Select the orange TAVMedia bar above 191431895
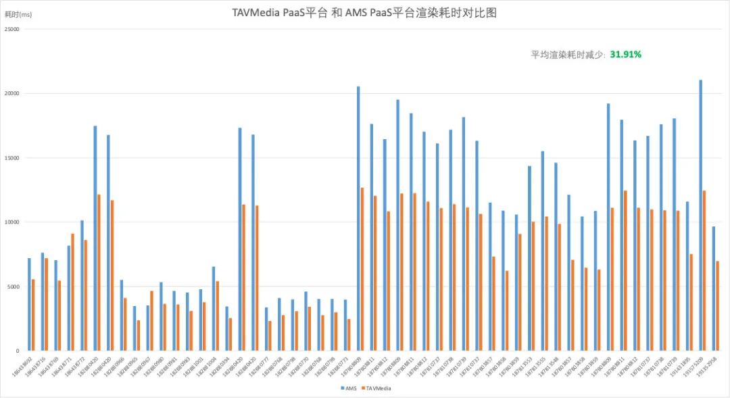 pos(691,303)
